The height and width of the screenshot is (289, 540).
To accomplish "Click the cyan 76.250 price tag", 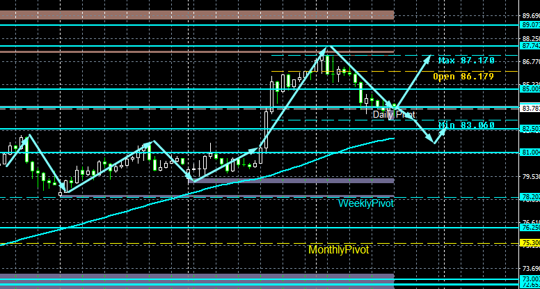I will 530,228.
